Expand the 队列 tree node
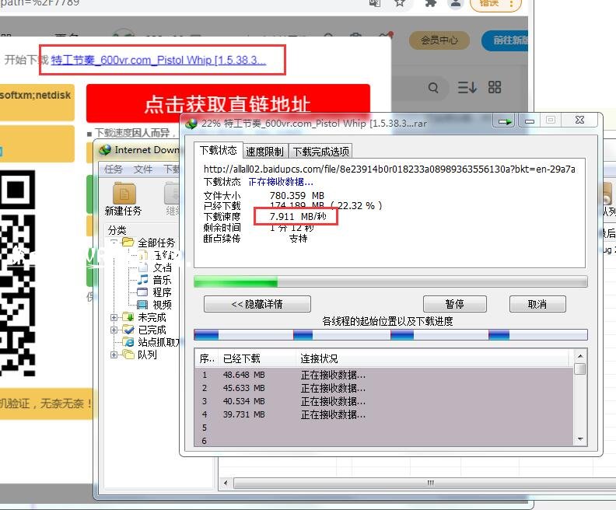Screen dimensions: 616x510 [114, 355]
